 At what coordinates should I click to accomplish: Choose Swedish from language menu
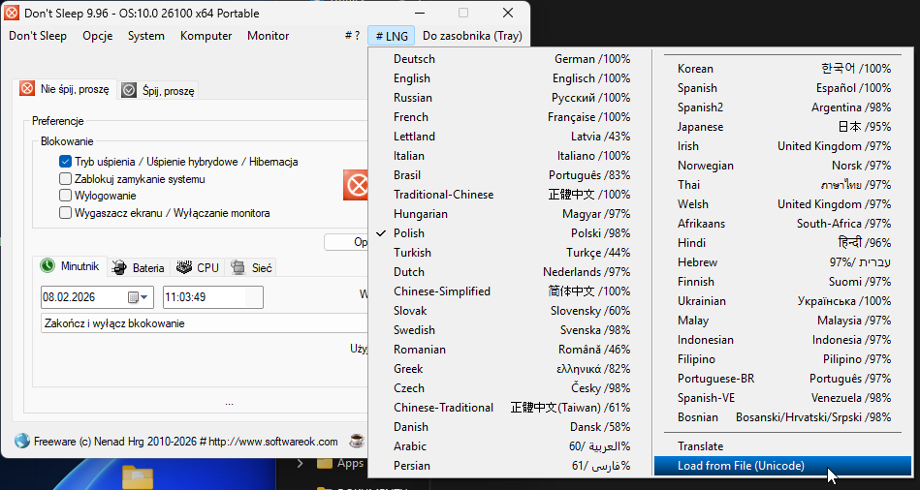(509, 330)
